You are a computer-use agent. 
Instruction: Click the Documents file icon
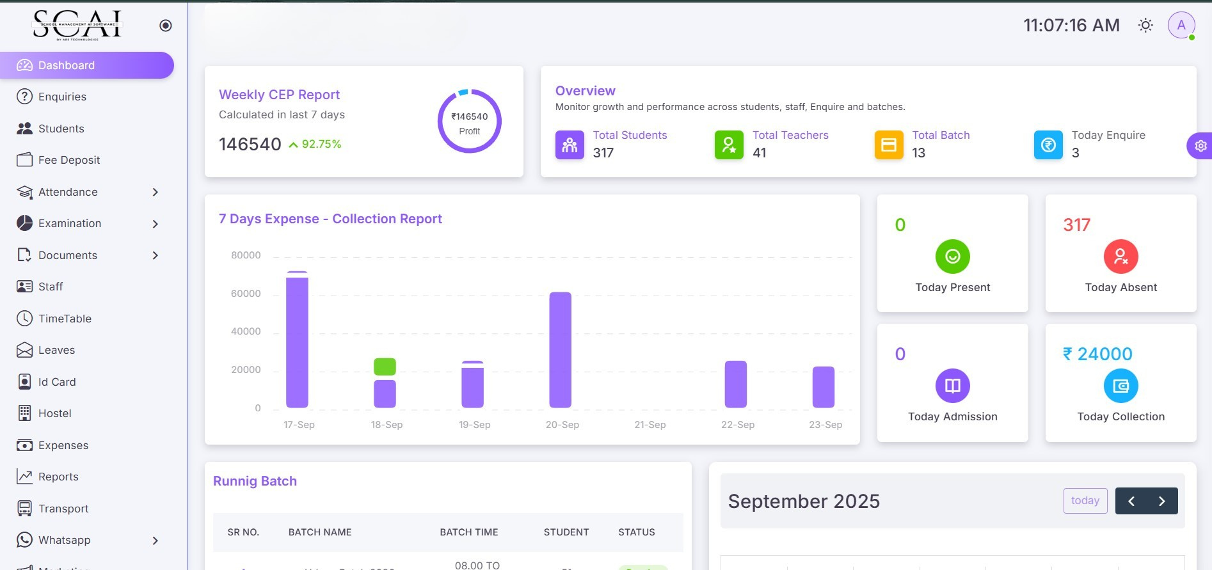click(x=24, y=255)
